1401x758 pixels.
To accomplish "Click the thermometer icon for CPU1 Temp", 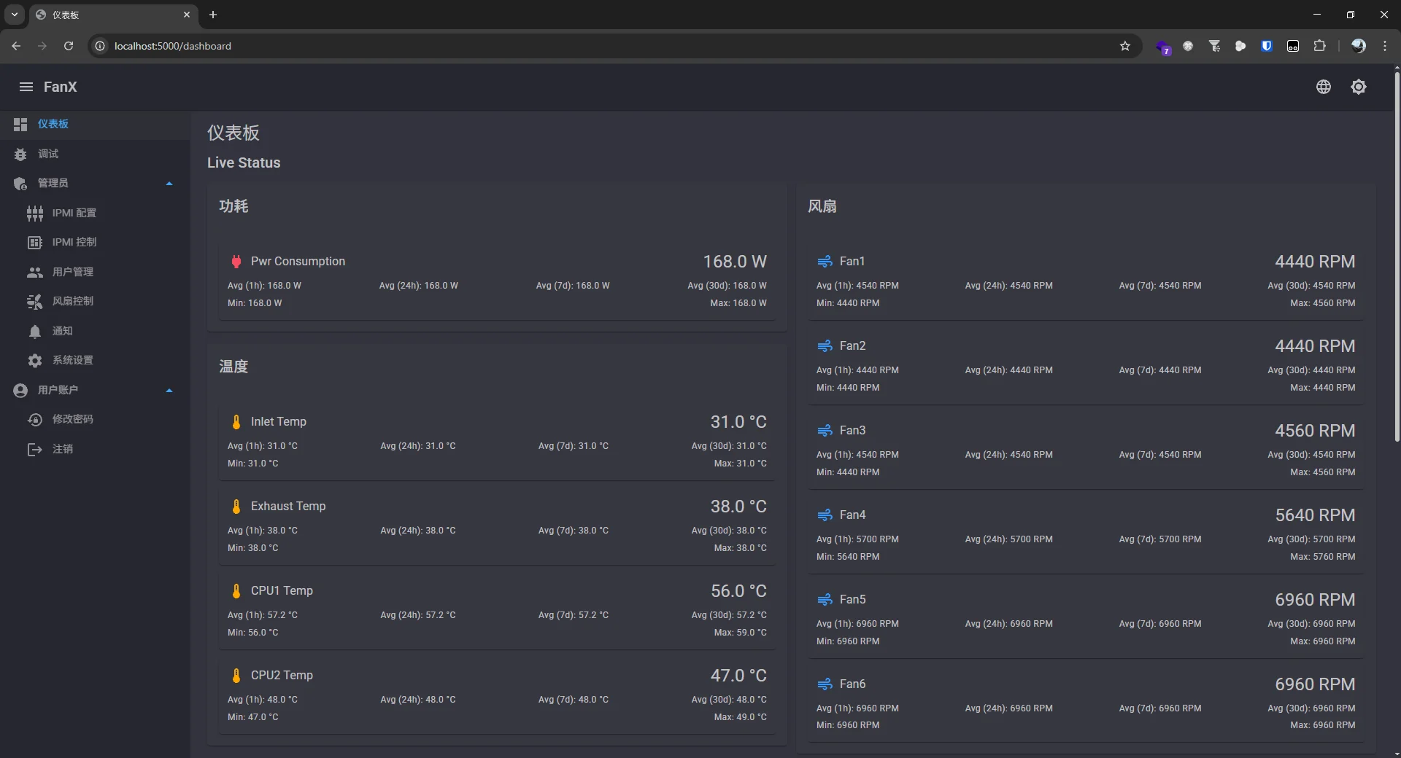I will point(236,591).
